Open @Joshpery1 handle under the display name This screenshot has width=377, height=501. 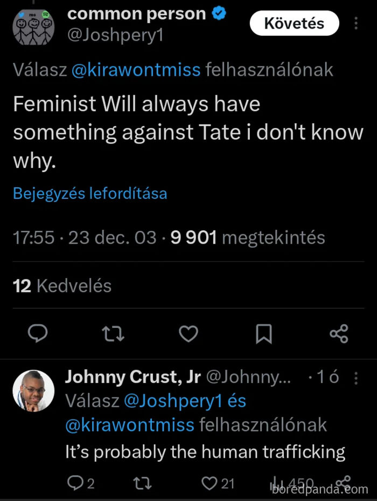coord(115,35)
